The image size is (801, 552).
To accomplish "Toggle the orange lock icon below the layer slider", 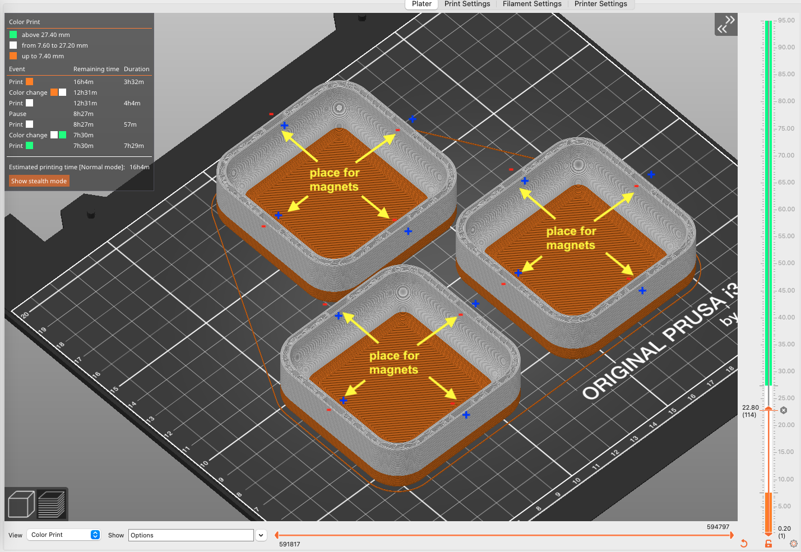I will click(x=768, y=544).
